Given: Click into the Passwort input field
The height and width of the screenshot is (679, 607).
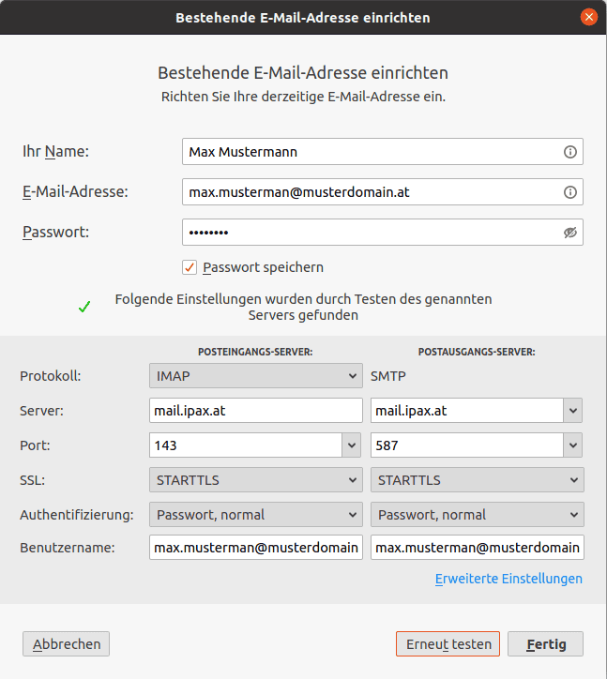Looking at the screenshot, I should tap(371, 233).
